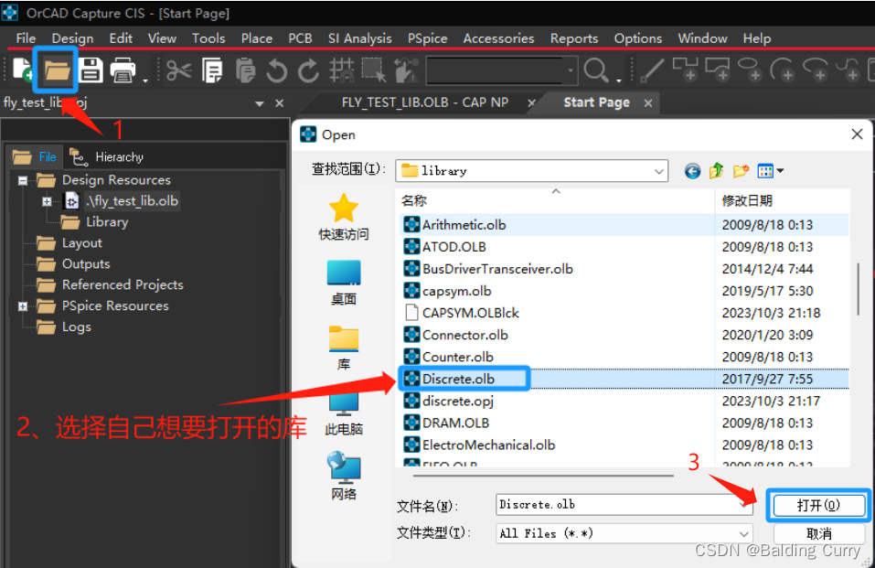The height and width of the screenshot is (568, 875).
Task: Open the Design menu
Action: (72, 38)
